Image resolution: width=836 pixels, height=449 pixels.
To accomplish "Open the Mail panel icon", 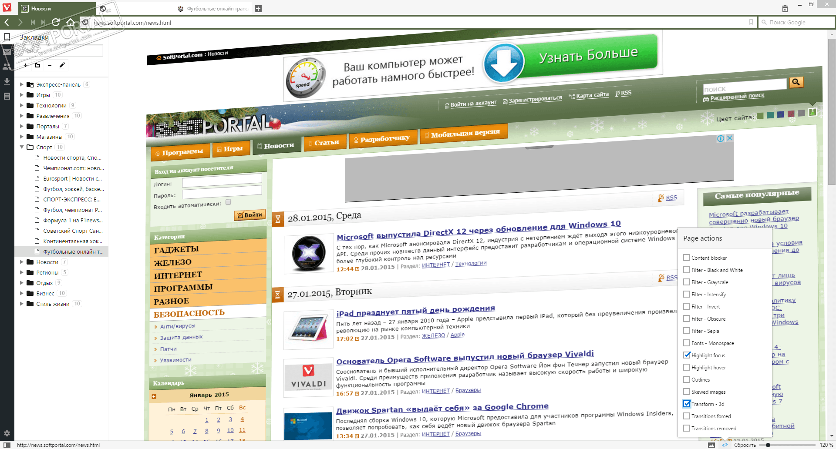I will 7,52.
